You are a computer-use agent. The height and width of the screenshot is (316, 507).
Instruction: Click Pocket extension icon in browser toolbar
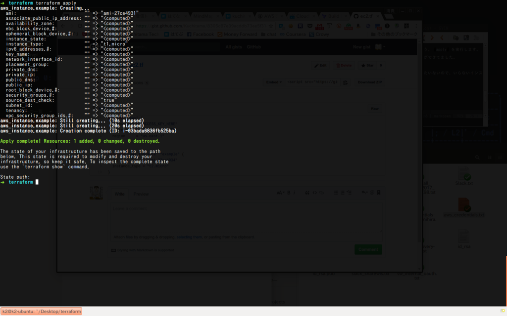point(310,26)
